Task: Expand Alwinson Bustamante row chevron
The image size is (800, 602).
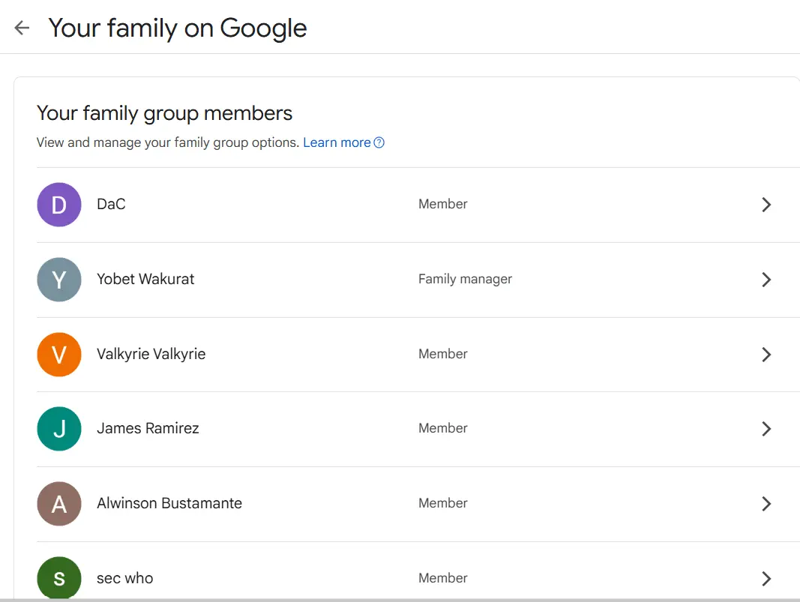Action: (766, 504)
